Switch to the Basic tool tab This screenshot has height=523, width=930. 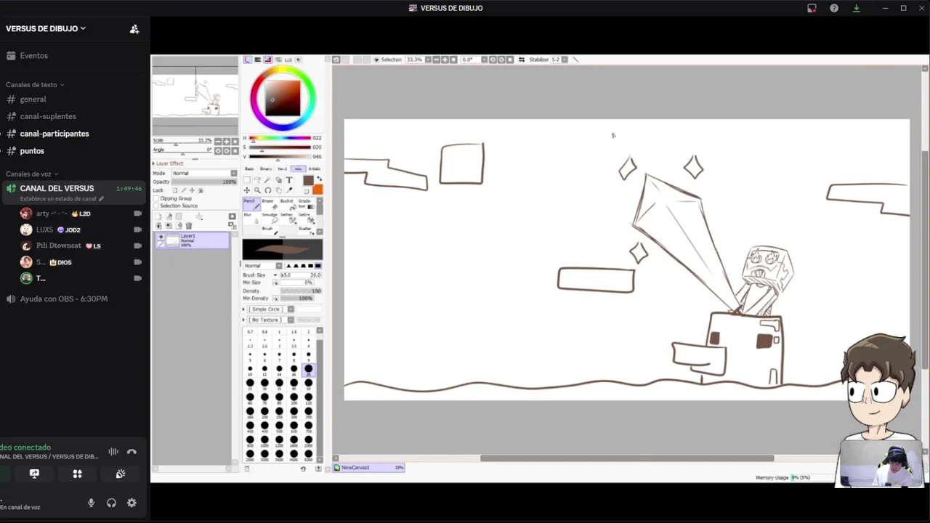249,169
